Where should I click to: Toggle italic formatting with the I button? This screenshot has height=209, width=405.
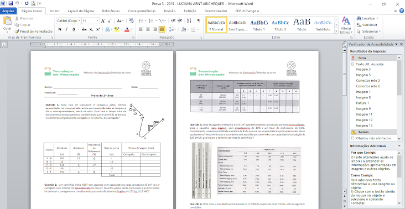(x=66, y=29)
